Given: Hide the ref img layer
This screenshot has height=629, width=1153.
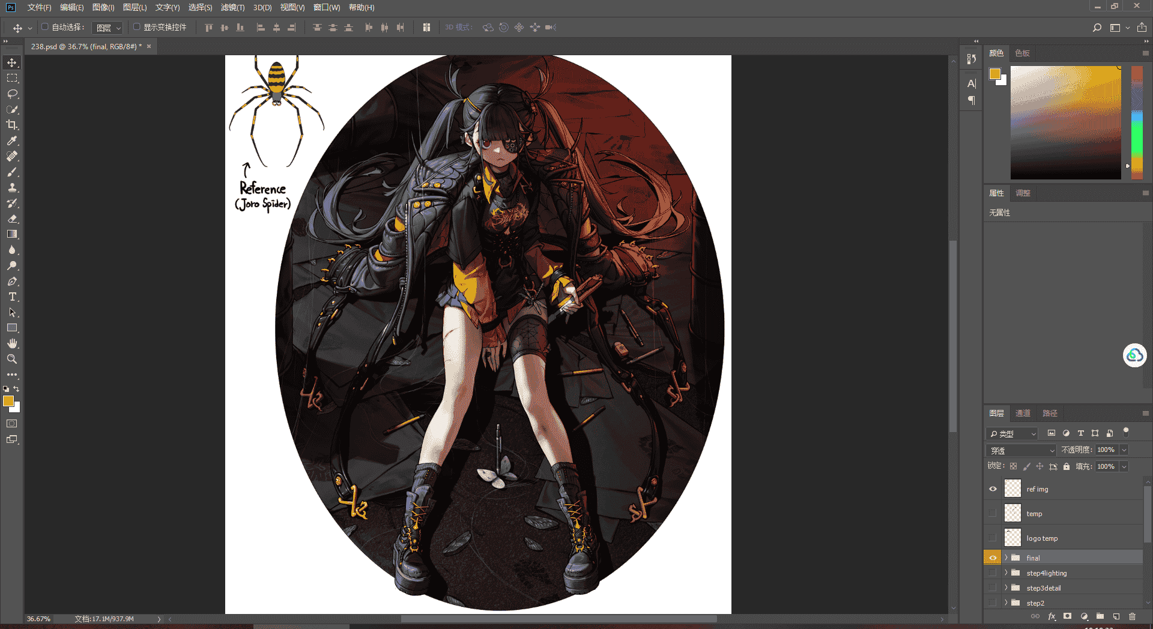Looking at the screenshot, I should click(x=993, y=489).
